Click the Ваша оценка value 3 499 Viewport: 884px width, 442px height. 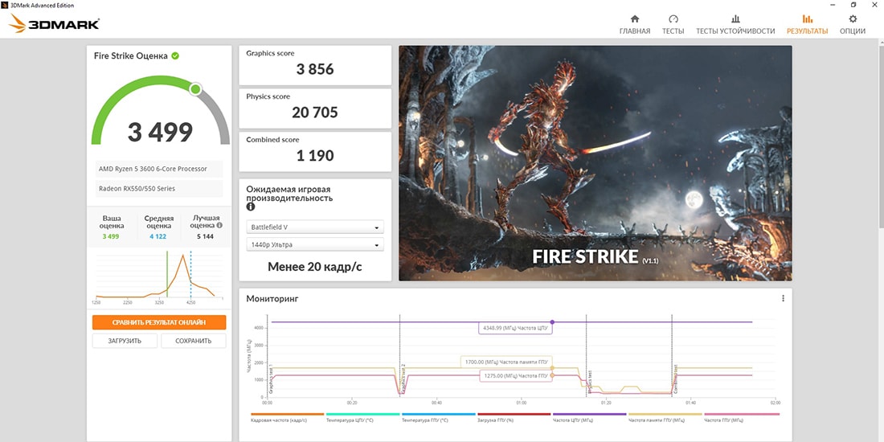coord(111,236)
